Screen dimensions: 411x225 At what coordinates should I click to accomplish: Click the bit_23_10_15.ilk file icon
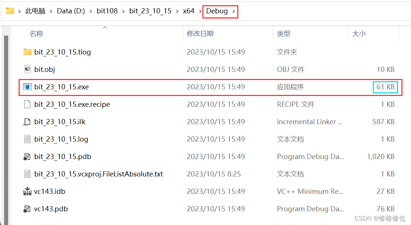click(27, 122)
